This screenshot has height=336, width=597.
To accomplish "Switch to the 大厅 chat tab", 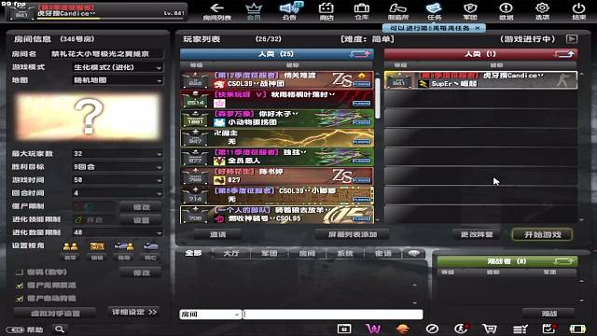I will 231,253.
